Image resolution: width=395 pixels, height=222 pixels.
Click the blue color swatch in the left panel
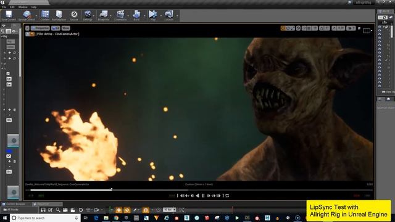coord(9,151)
